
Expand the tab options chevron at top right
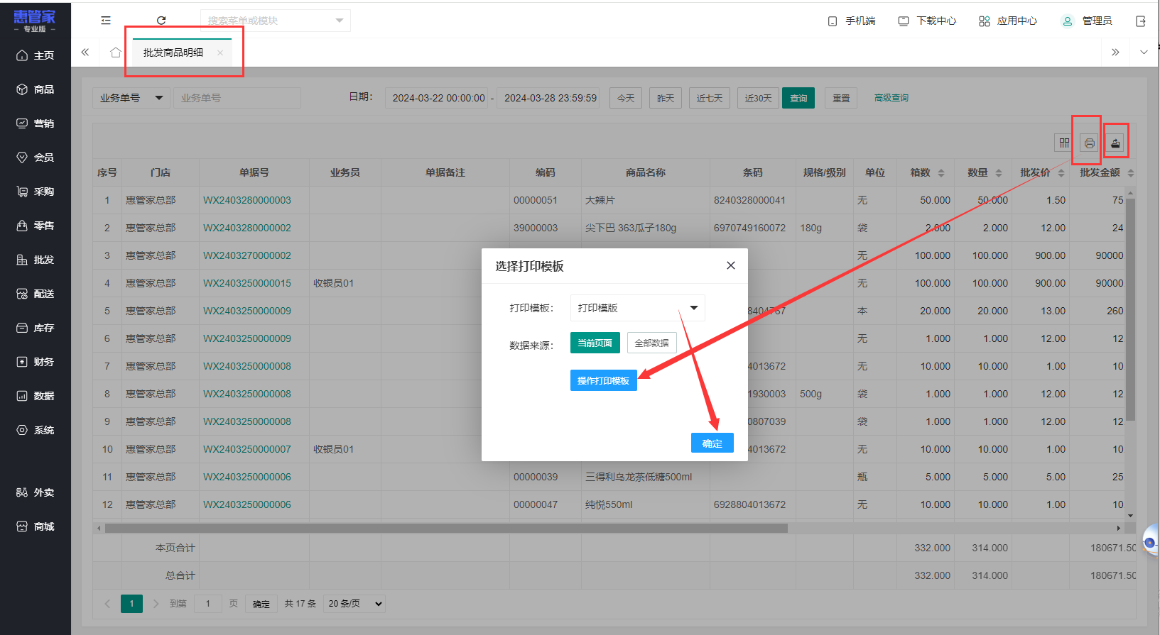pyautogui.click(x=1144, y=53)
